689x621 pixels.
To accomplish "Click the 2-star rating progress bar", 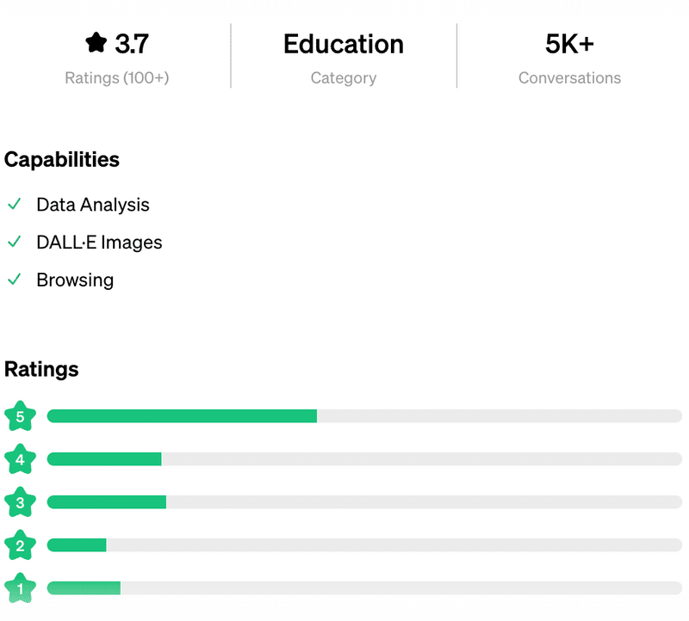I will click(x=364, y=545).
